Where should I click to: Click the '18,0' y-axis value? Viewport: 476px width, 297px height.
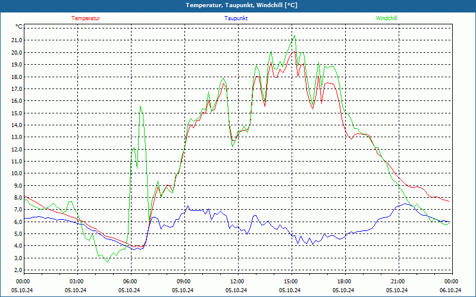pyautogui.click(x=17, y=77)
